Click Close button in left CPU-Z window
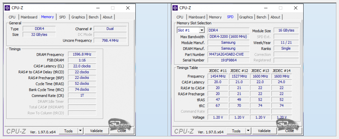 [122, 131]
